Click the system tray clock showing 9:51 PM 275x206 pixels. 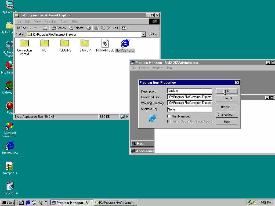tap(266, 203)
